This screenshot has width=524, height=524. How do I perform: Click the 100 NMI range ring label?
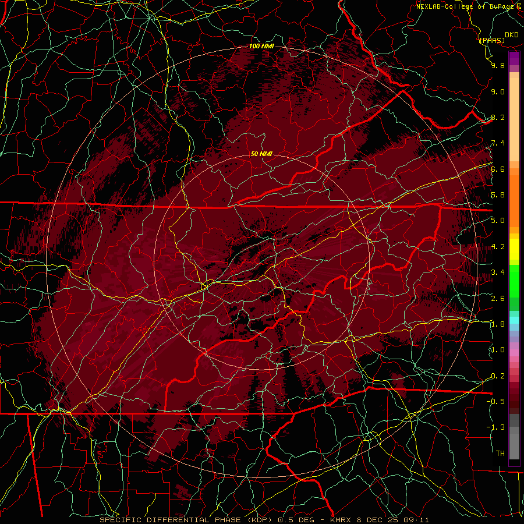(x=261, y=46)
